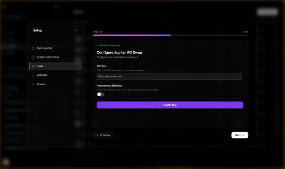Toggle the Autonomous Behavior switch

pyautogui.click(x=101, y=94)
